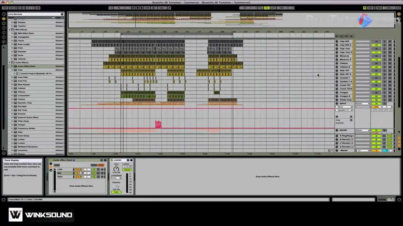Collapse the MIDI Effects folder

point(9,30)
